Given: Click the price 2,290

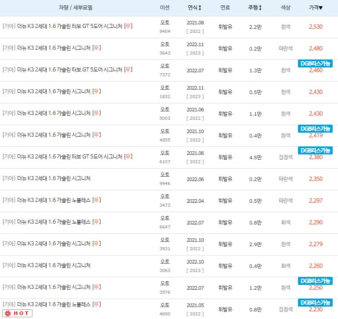Looking at the screenshot, I should click(316, 222).
